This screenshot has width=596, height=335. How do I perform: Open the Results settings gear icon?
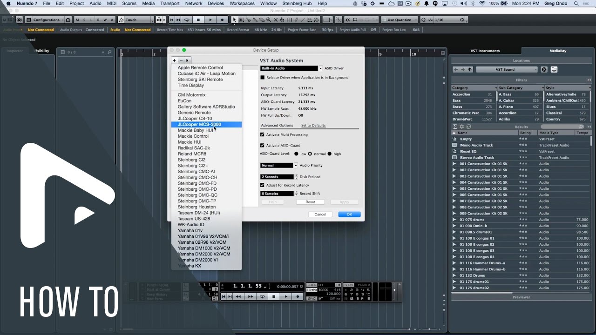pos(462,127)
